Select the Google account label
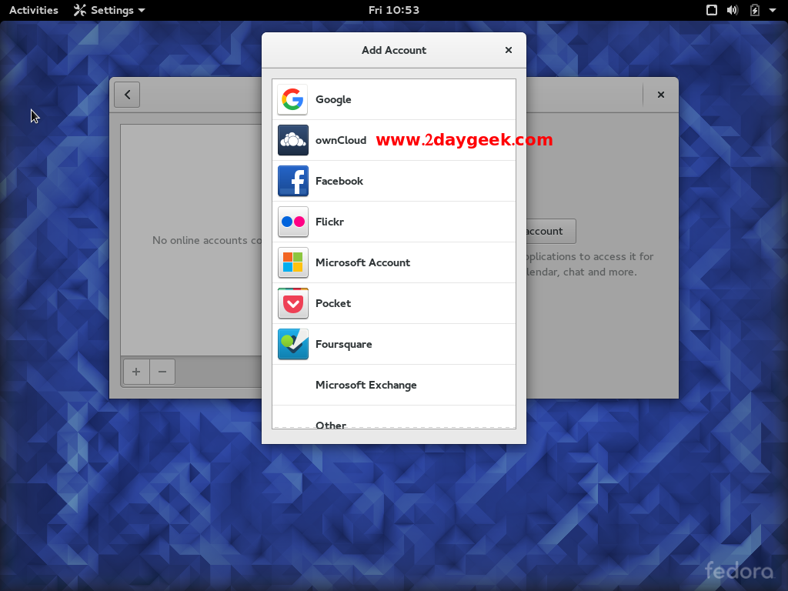This screenshot has height=591, width=788. click(333, 99)
